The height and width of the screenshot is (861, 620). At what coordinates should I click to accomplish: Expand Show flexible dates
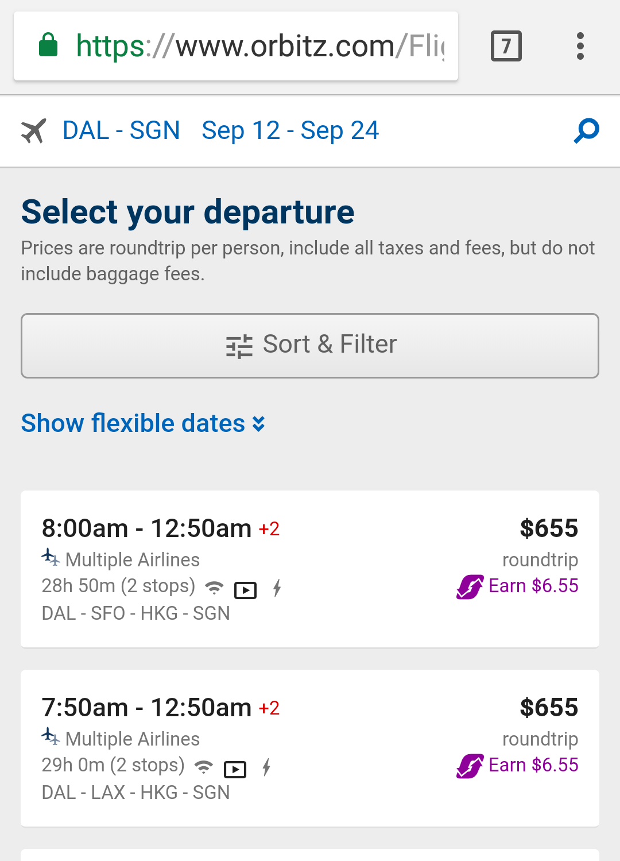[133, 423]
